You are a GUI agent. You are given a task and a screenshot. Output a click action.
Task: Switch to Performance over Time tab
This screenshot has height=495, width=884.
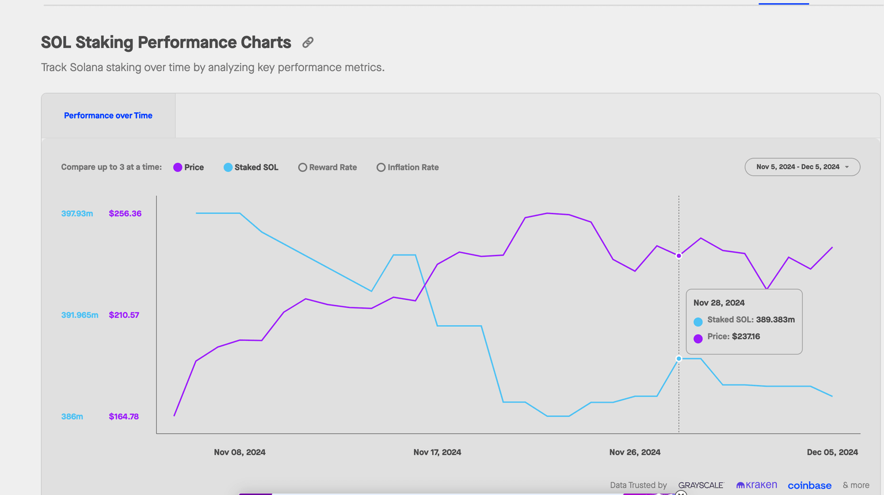pyautogui.click(x=108, y=116)
